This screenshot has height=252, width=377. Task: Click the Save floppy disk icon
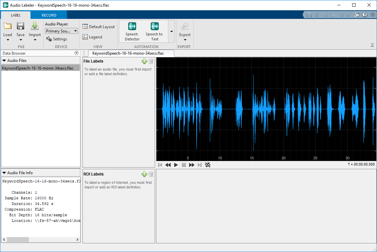point(21,26)
